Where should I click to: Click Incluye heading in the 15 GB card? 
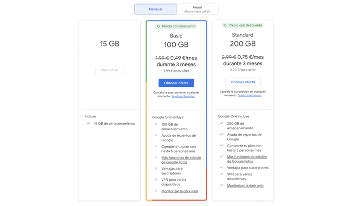[90, 116]
